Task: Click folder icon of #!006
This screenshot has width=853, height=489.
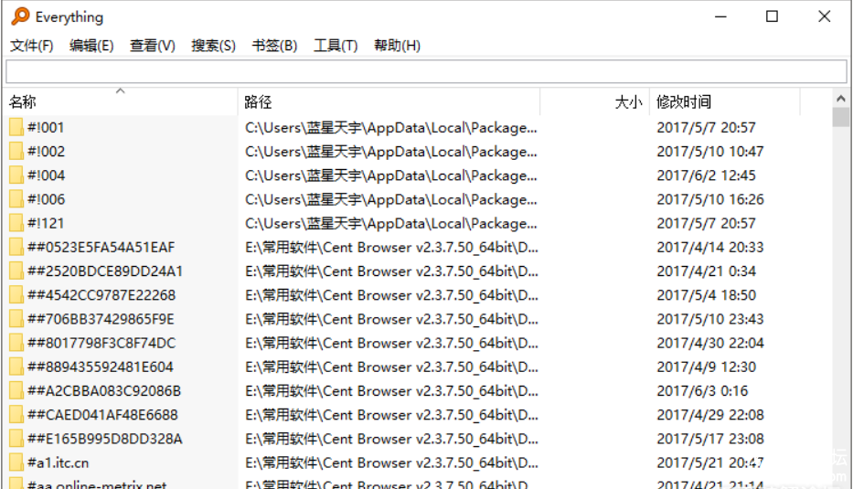Action: 16,199
